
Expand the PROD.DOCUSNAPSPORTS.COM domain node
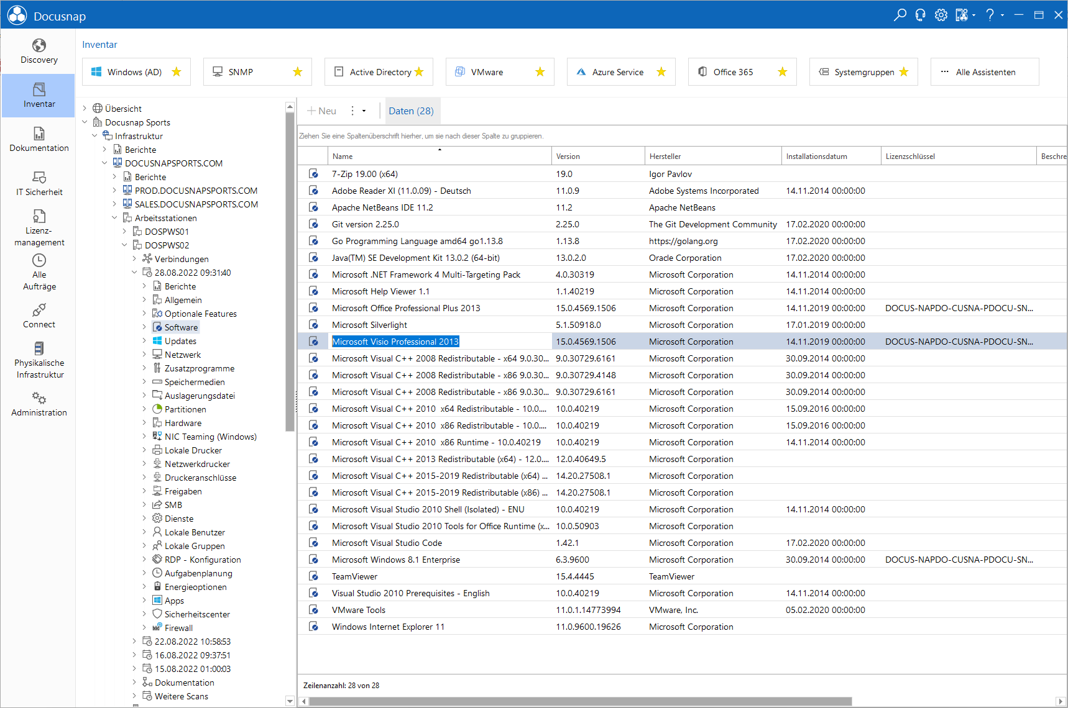(115, 191)
